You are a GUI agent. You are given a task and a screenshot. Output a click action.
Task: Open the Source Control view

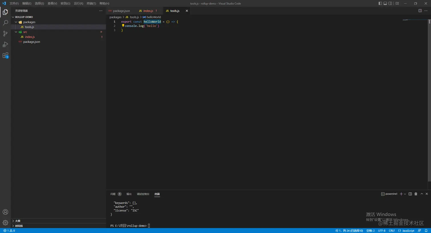[5, 34]
